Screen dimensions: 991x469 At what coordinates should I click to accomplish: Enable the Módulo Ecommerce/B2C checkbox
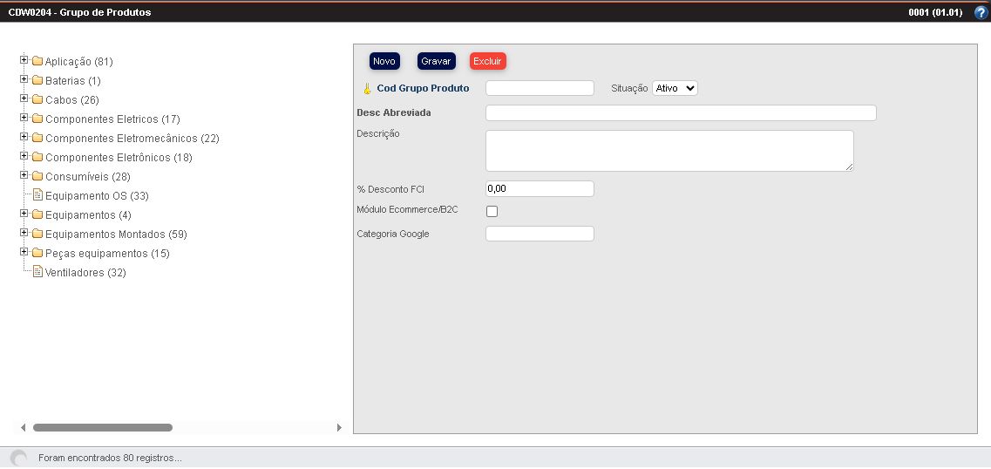tap(492, 211)
